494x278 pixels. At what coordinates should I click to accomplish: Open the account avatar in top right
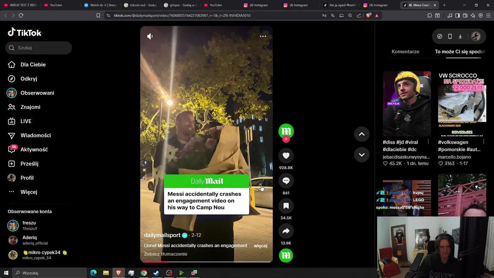tap(476, 36)
